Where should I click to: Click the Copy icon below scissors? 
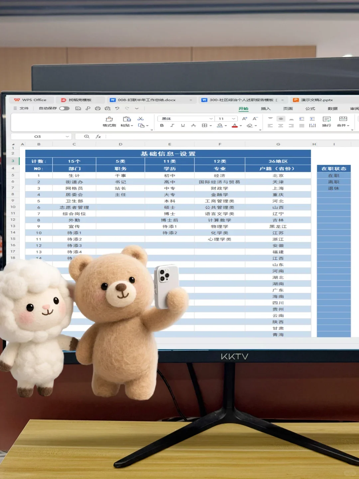pos(141,125)
